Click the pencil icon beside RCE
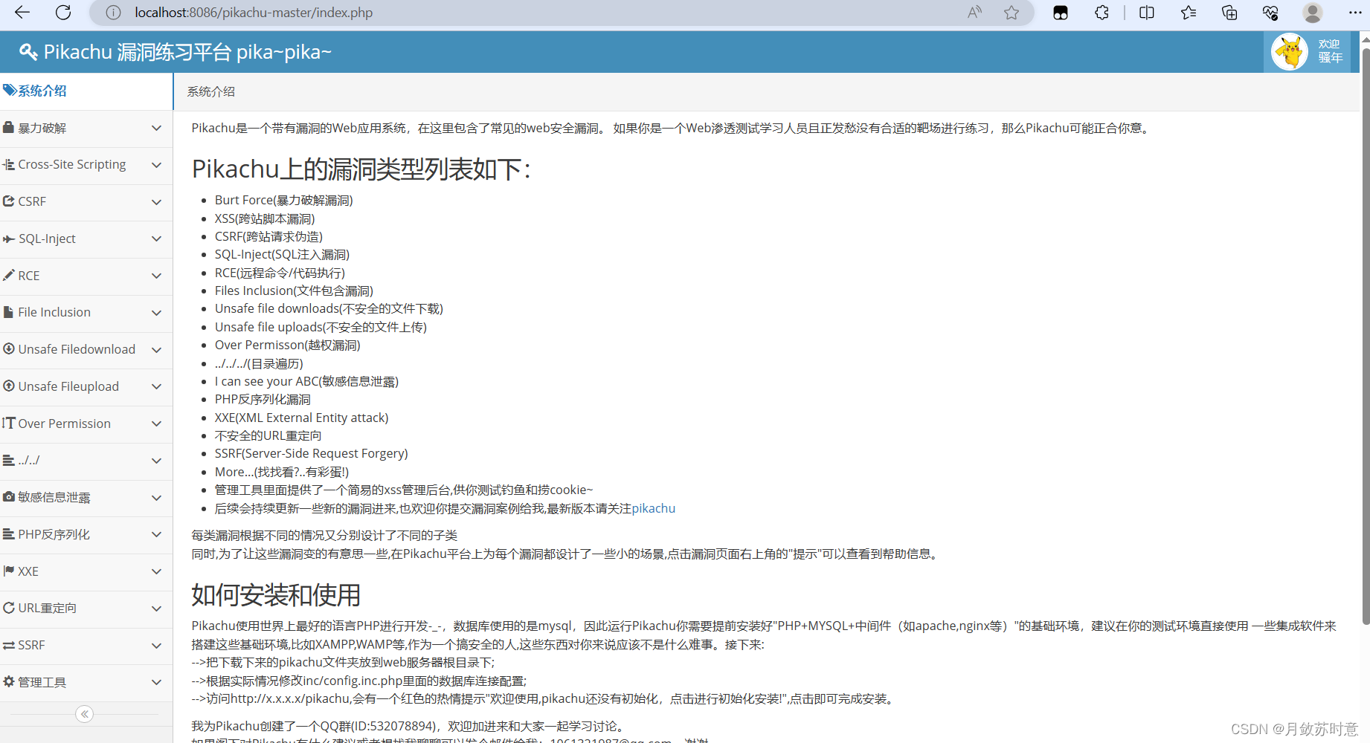1370x743 pixels. (x=9, y=275)
